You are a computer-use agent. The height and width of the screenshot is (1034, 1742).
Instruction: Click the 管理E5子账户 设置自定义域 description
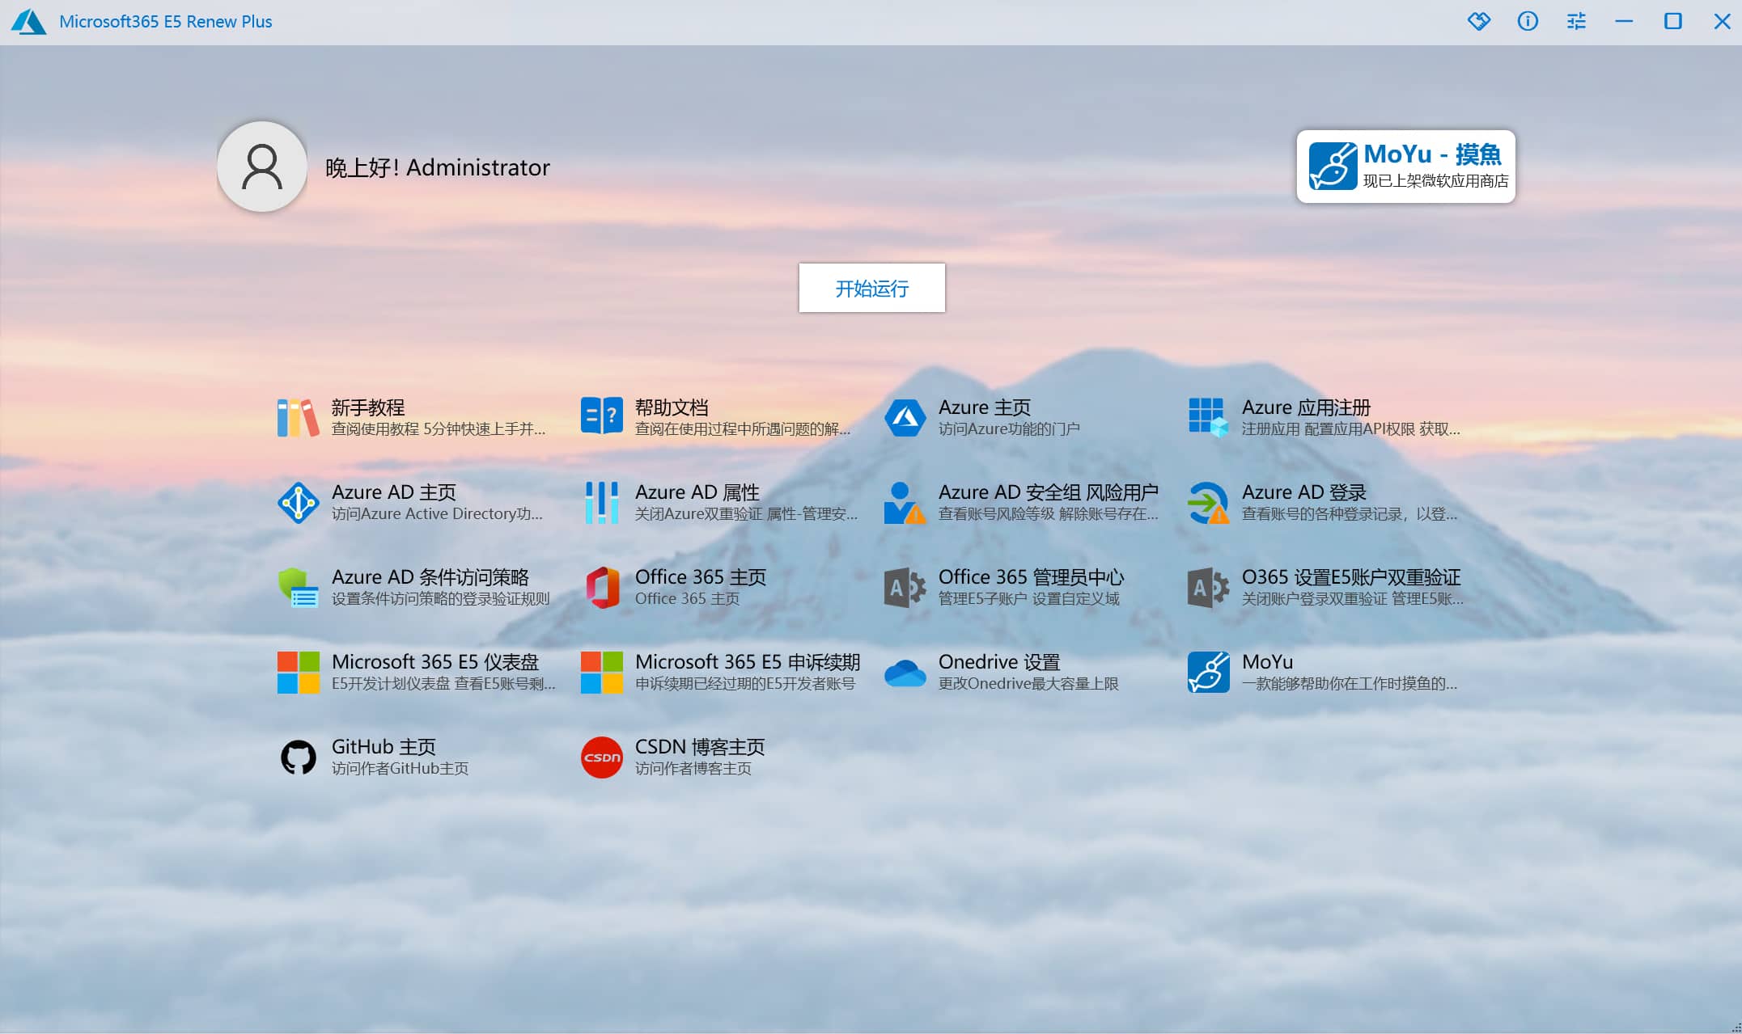click(x=1029, y=599)
